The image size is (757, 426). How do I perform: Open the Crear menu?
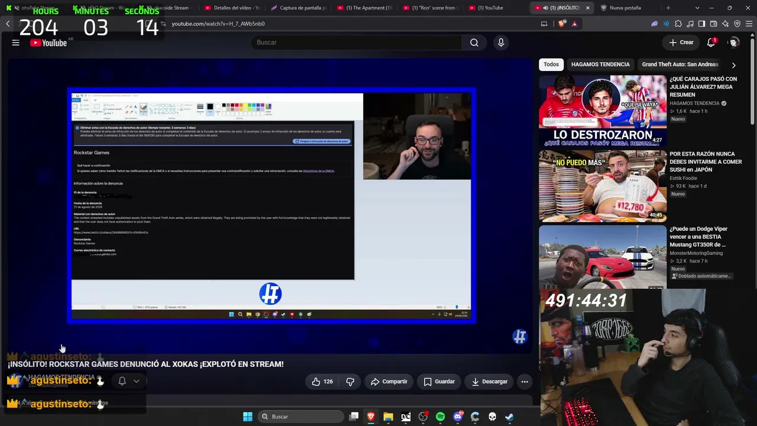681,43
